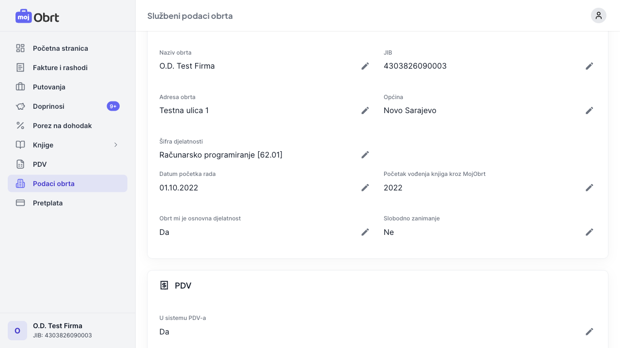Click the MojObrt logo
620x348 pixels.
37,17
